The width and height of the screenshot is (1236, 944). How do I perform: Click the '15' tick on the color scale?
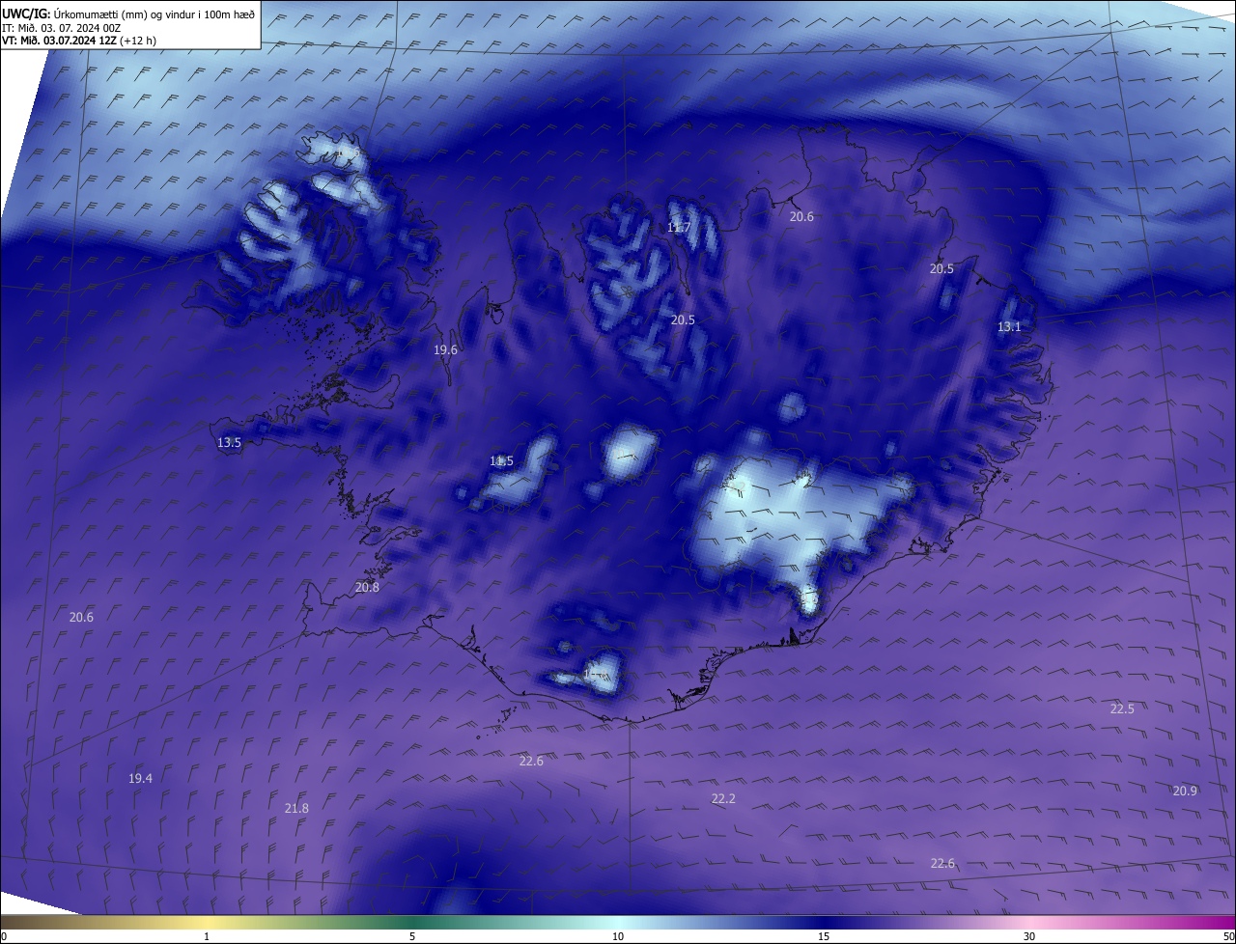pos(824,936)
